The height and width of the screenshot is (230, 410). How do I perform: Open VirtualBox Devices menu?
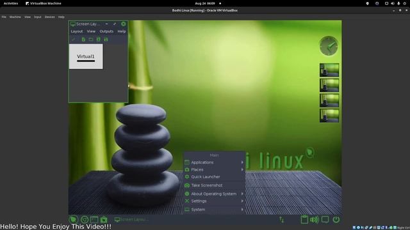click(x=50, y=17)
